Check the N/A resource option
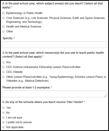 pyautogui.click(x=3, y=62)
